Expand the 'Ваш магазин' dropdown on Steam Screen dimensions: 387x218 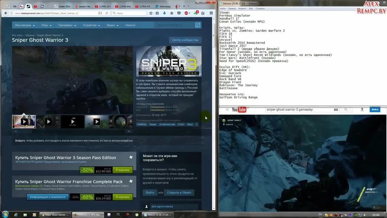pos(24,25)
